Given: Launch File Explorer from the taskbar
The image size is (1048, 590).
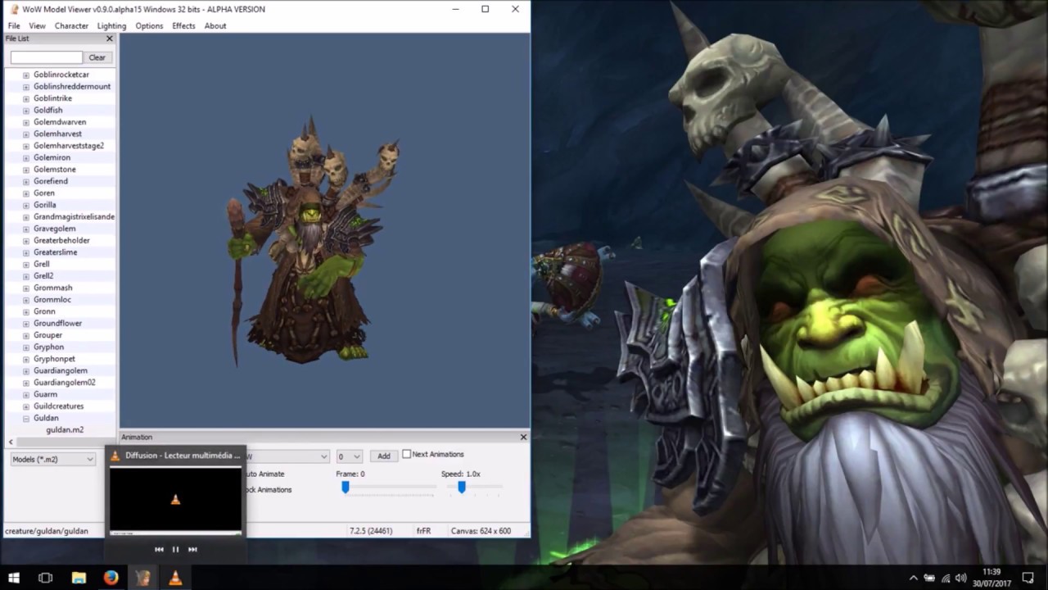Looking at the screenshot, I should (x=79, y=578).
